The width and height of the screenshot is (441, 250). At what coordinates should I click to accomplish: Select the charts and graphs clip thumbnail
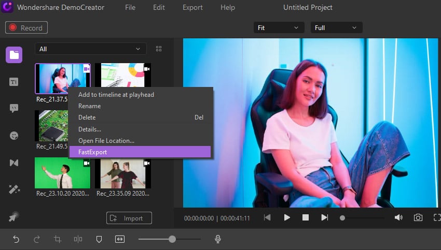pyautogui.click(x=123, y=75)
